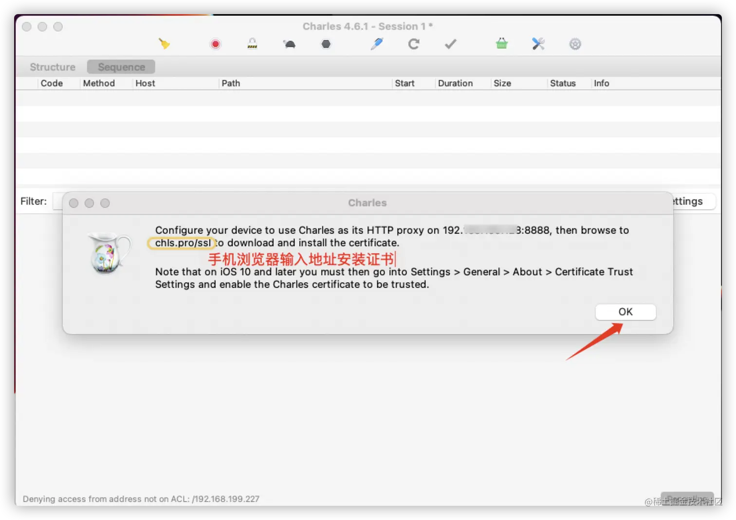Open Tools wrench and screwdriver icon
Image resolution: width=736 pixels, height=520 pixels.
538,44
